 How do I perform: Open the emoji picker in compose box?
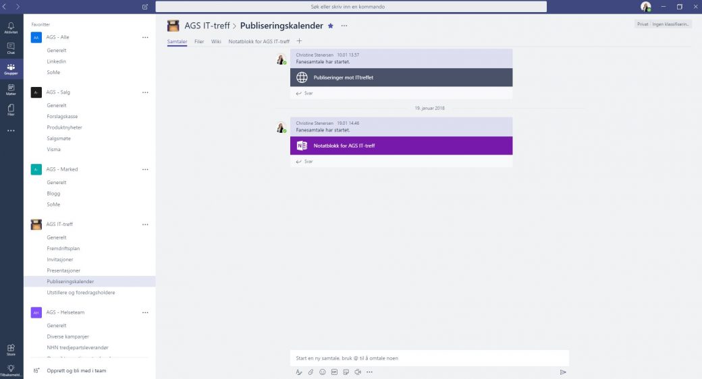click(x=322, y=372)
